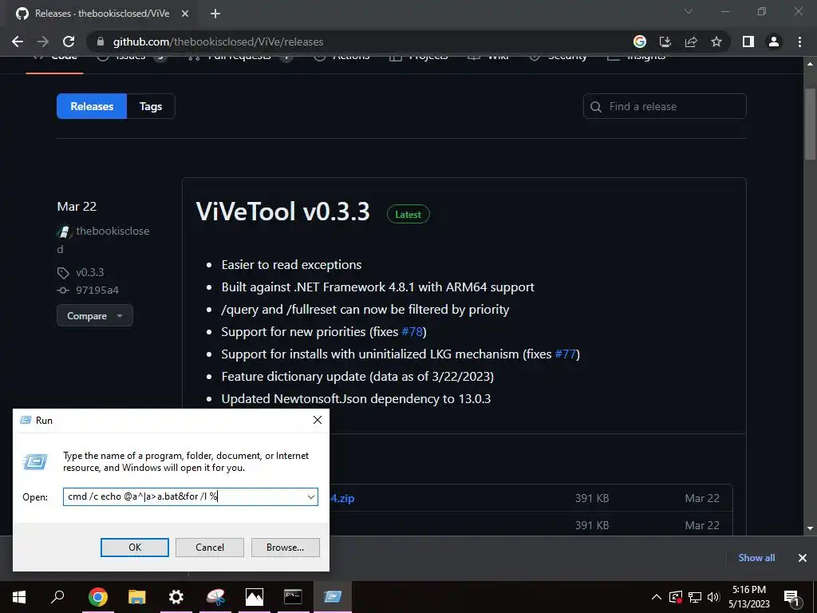
Task: Open the Chrome three-dot menu
Action: point(799,42)
